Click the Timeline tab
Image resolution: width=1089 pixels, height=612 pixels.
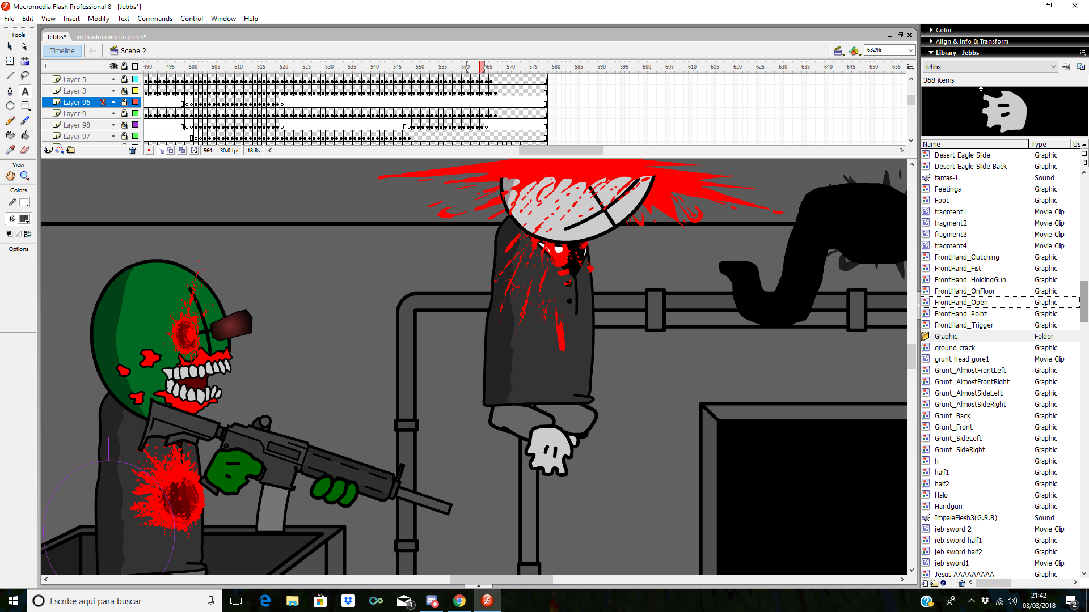62,50
